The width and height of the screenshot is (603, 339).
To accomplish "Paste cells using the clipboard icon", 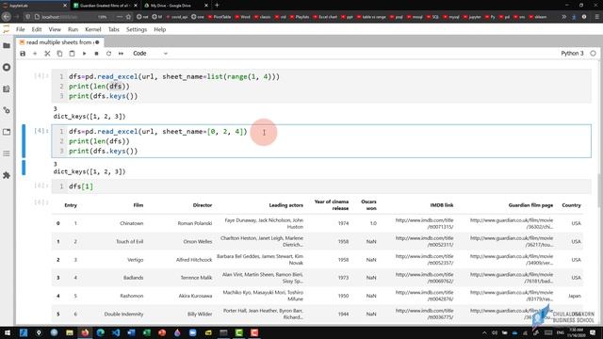I will click(72, 54).
